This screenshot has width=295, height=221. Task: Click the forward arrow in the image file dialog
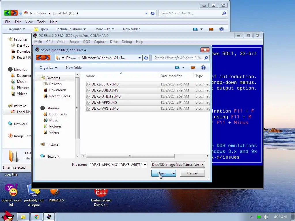(x=47, y=58)
